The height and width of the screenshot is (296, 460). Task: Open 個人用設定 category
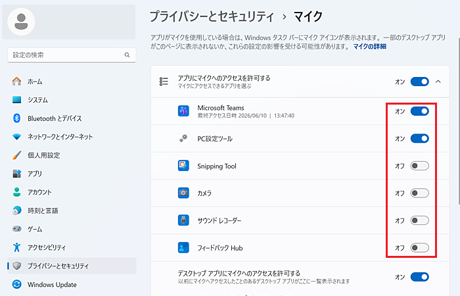pos(72,155)
